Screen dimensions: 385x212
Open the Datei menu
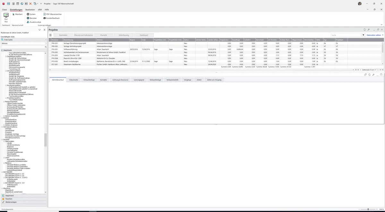[4, 10]
